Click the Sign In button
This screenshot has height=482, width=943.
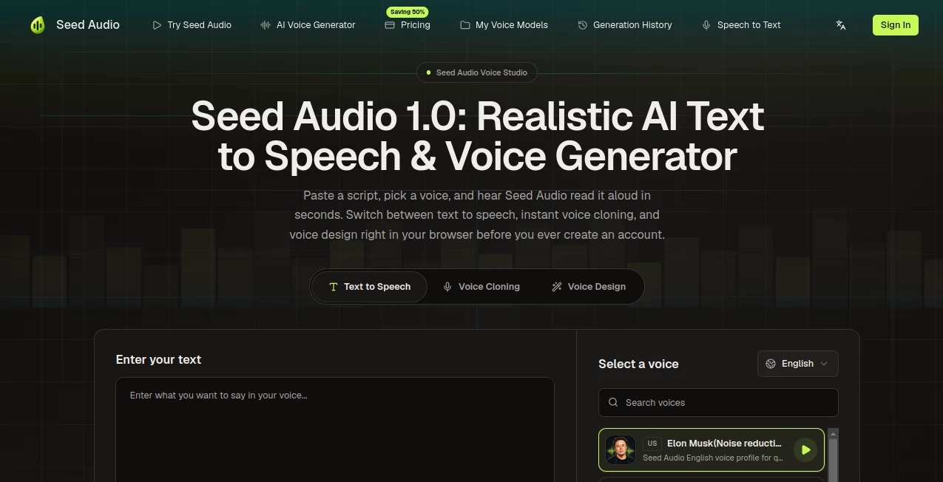click(x=896, y=25)
